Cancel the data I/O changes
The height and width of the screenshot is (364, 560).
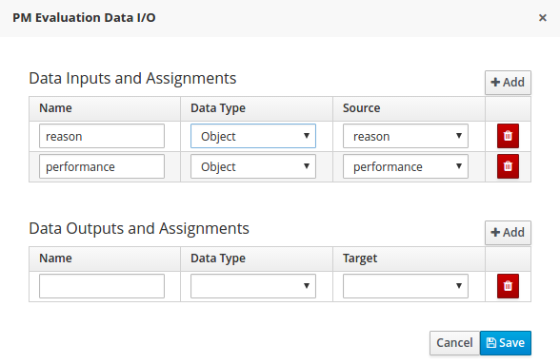[x=454, y=343]
